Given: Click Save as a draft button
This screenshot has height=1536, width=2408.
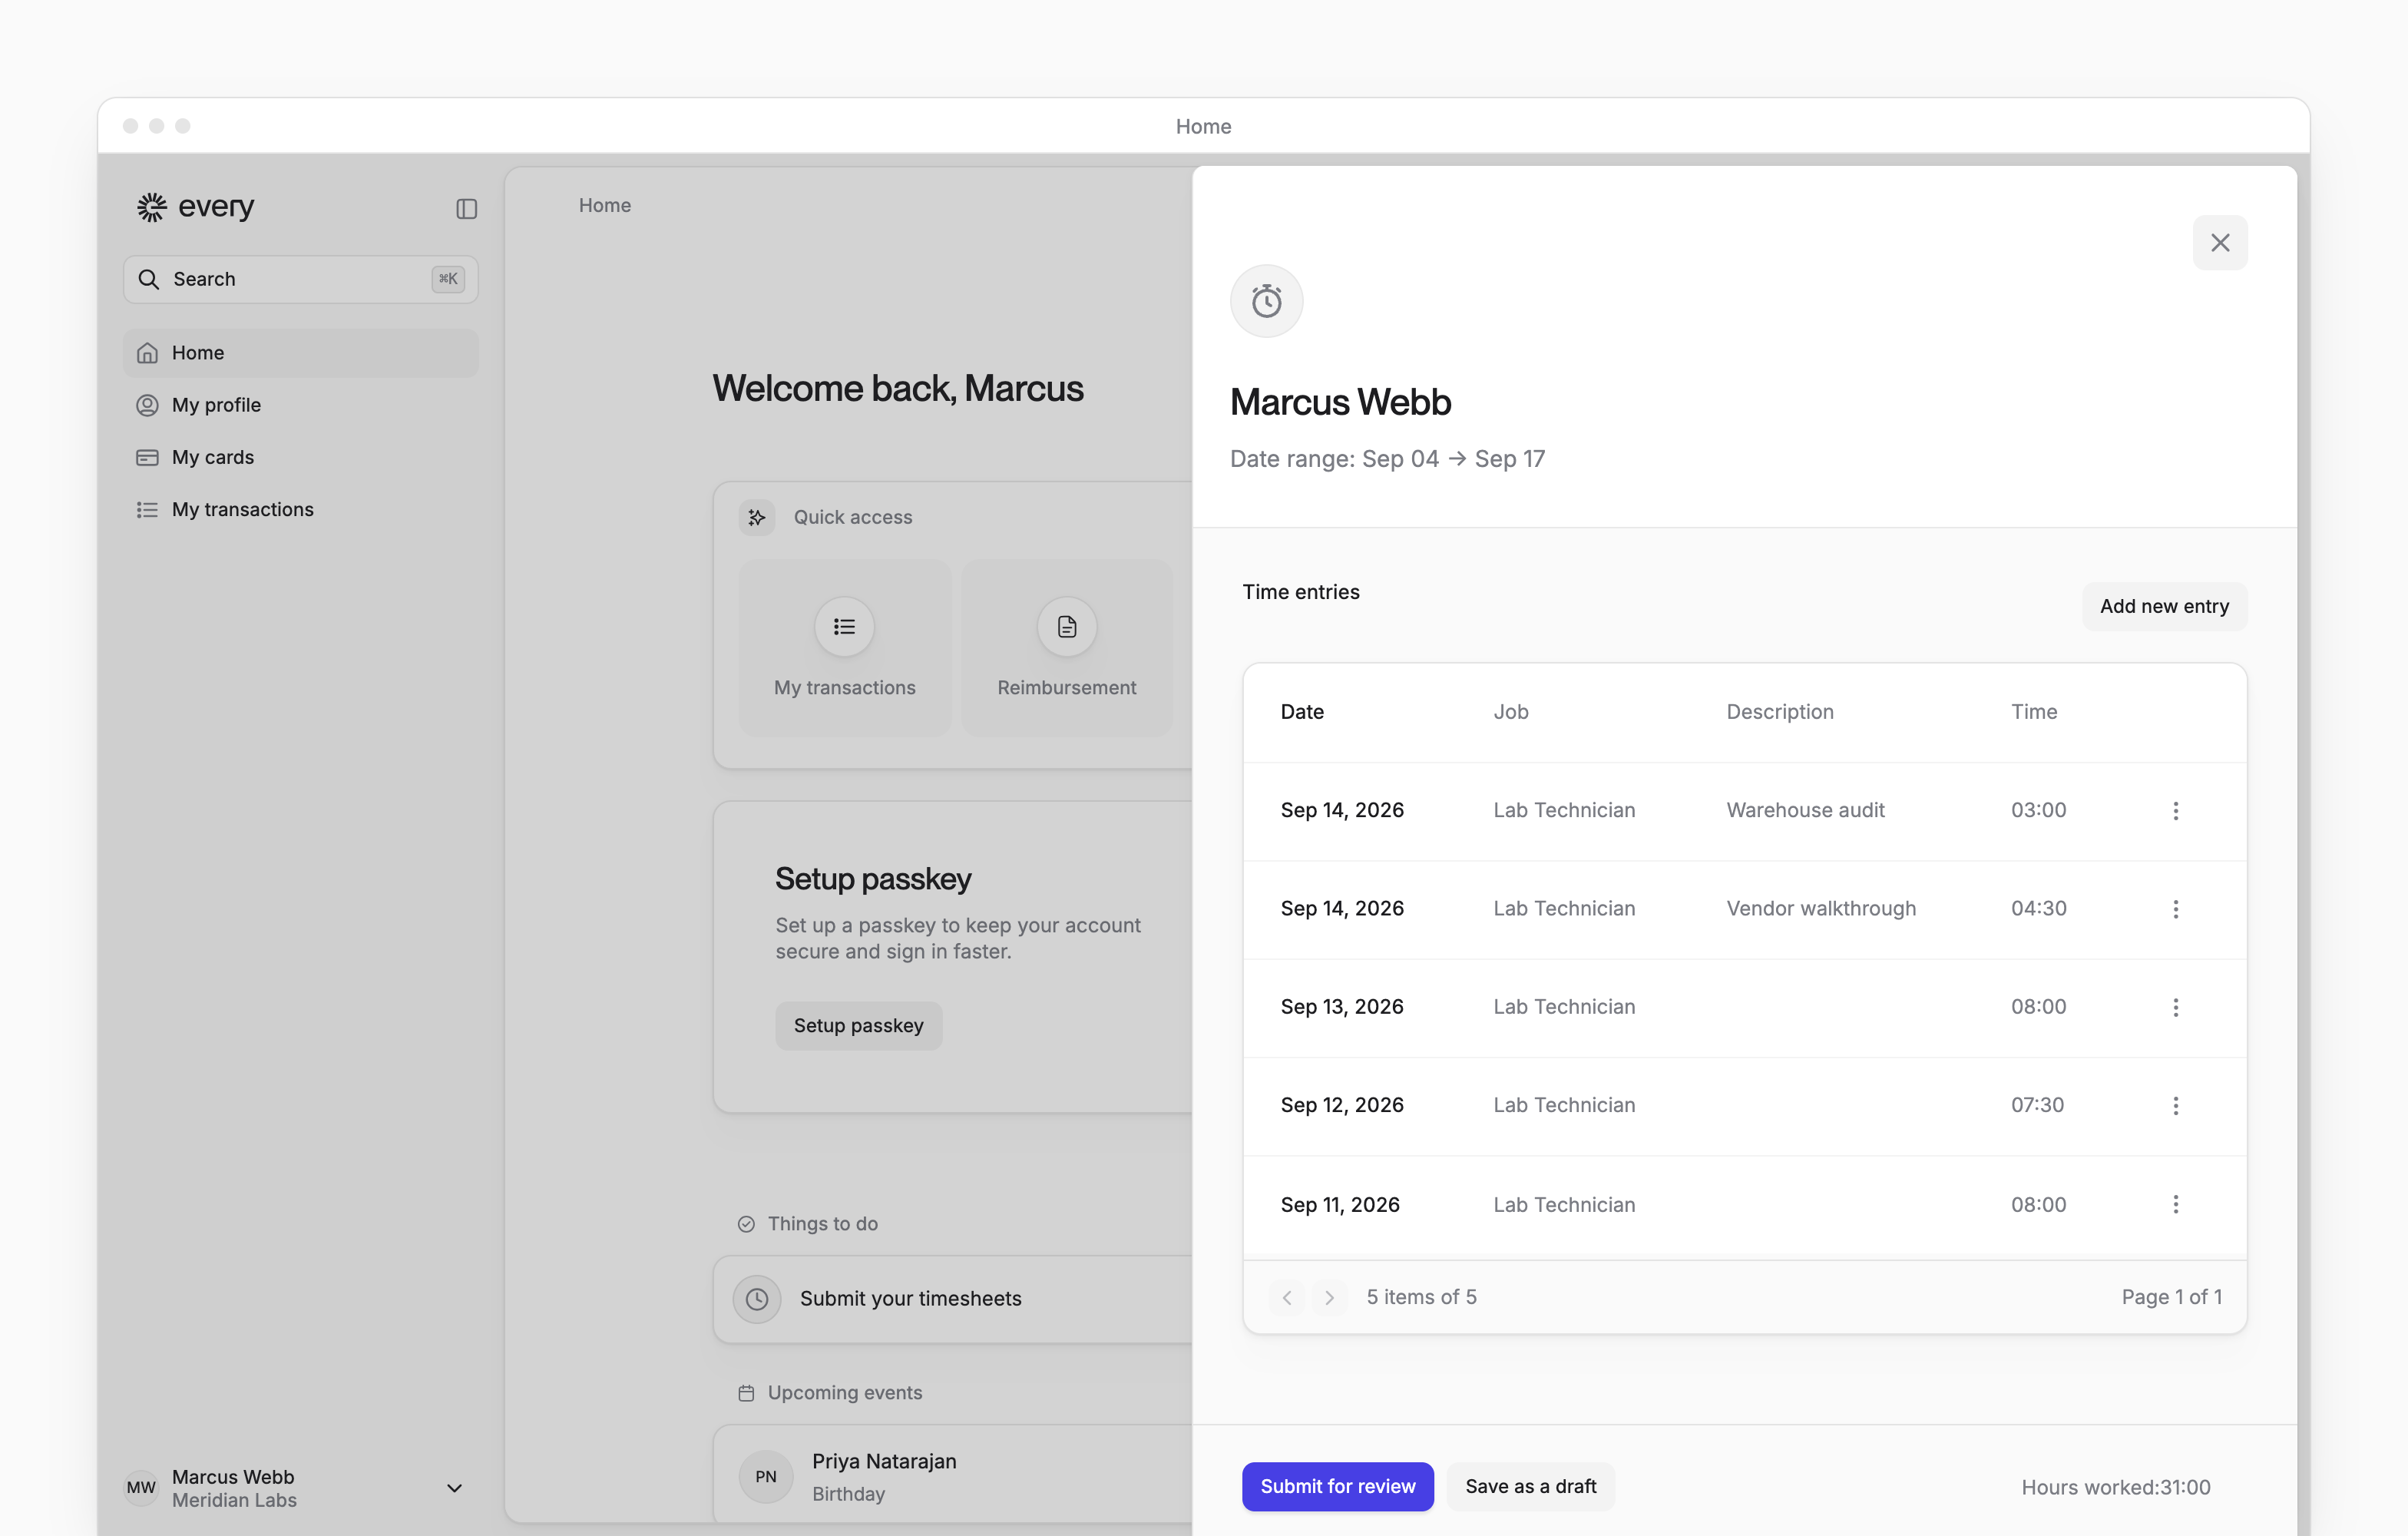Looking at the screenshot, I should 1530,1486.
